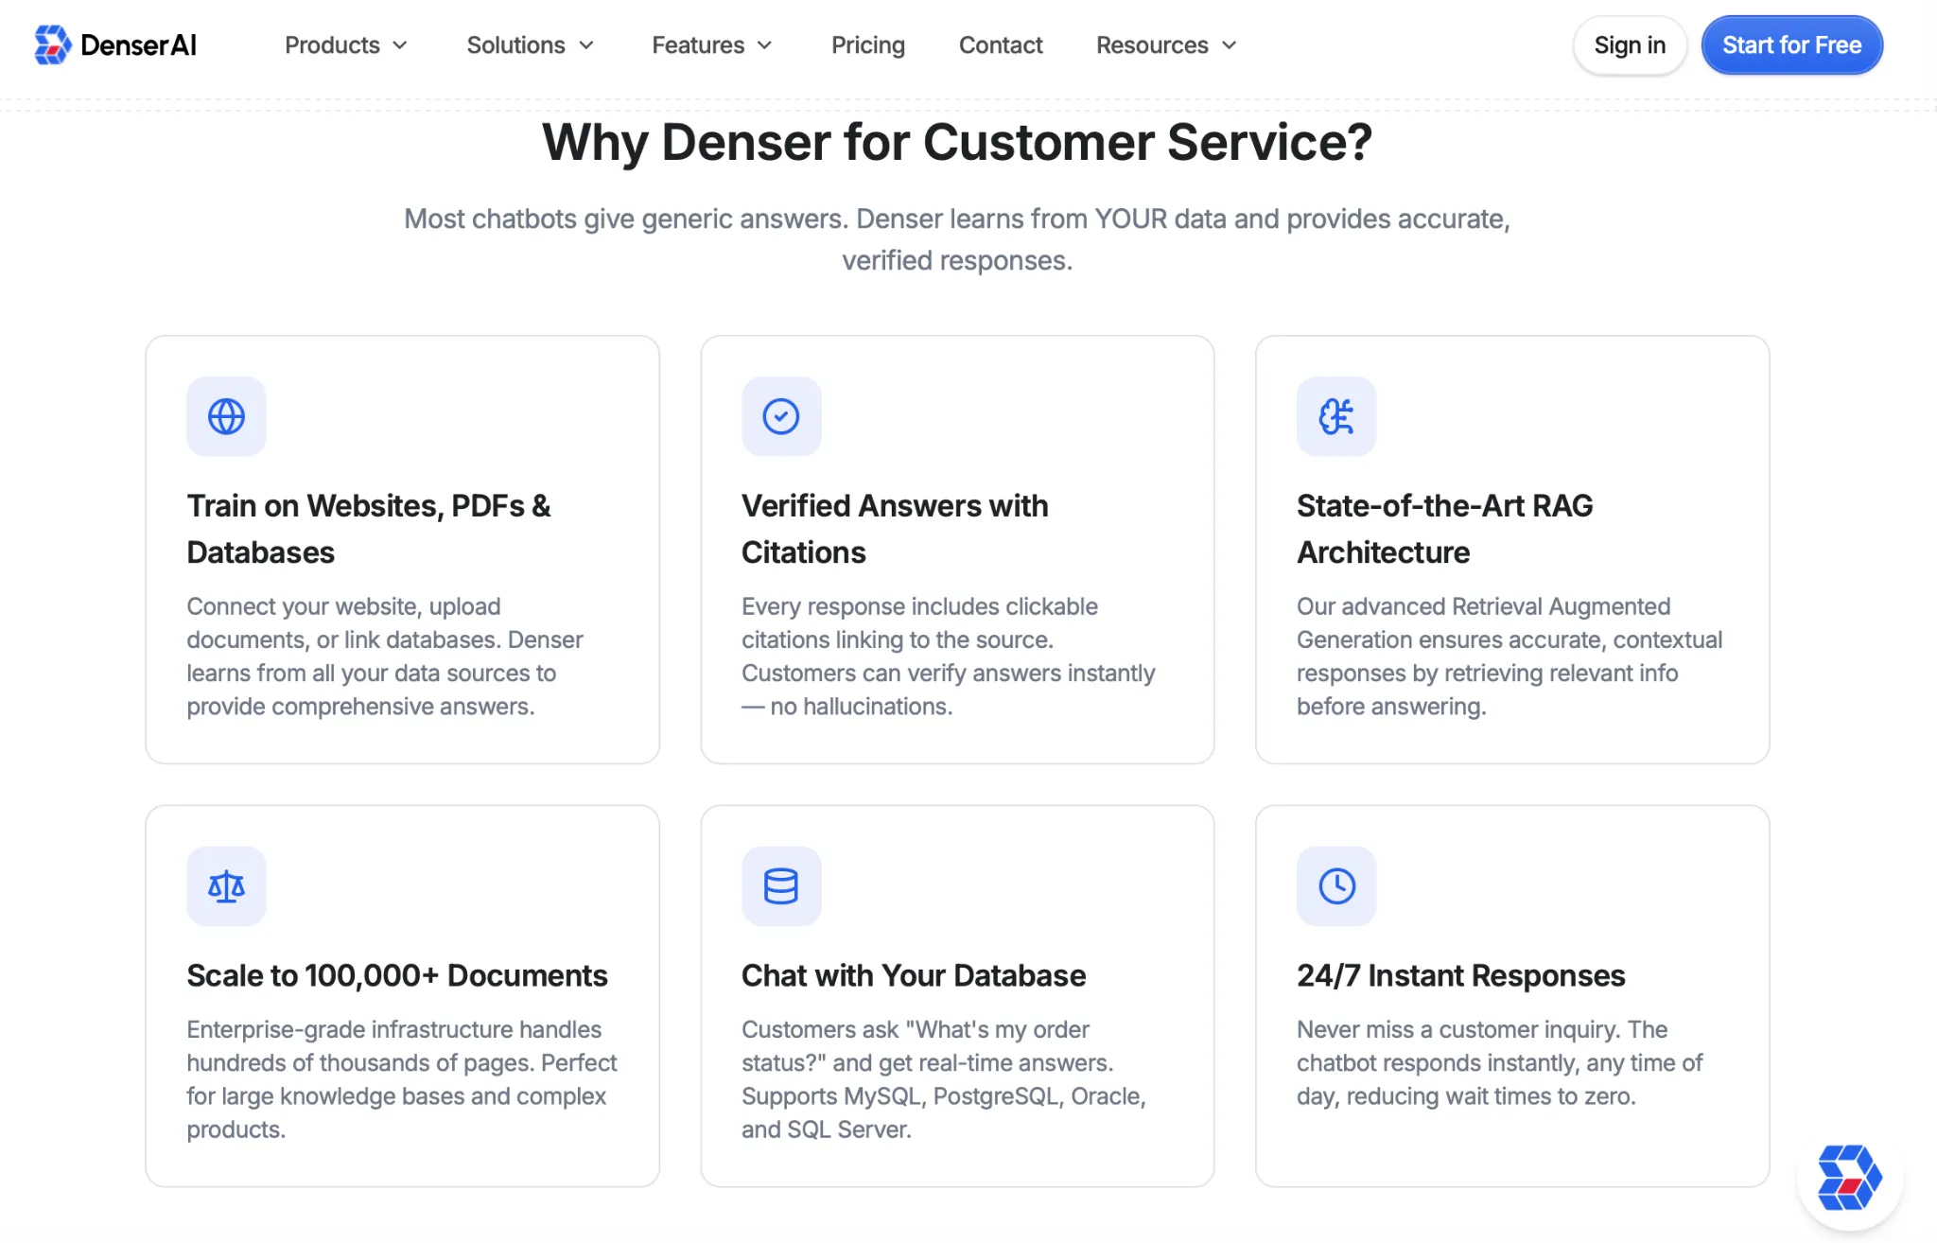Go to the Pricing page
This screenshot has height=1243, width=1937.
tap(867, 45)
